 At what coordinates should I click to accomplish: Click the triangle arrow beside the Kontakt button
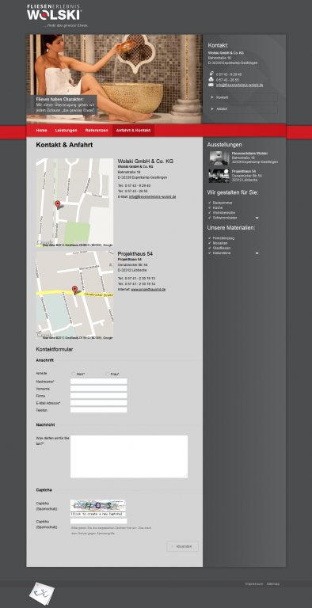click(212, 97)
